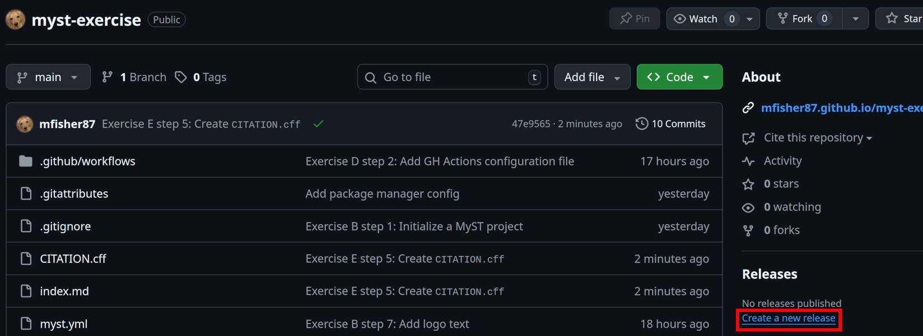
Task: Click the .github/workflows folder icon
Action: (26, 162)
